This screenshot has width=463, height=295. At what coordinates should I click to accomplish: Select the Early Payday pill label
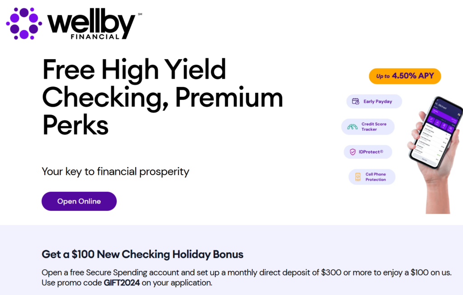378,101
